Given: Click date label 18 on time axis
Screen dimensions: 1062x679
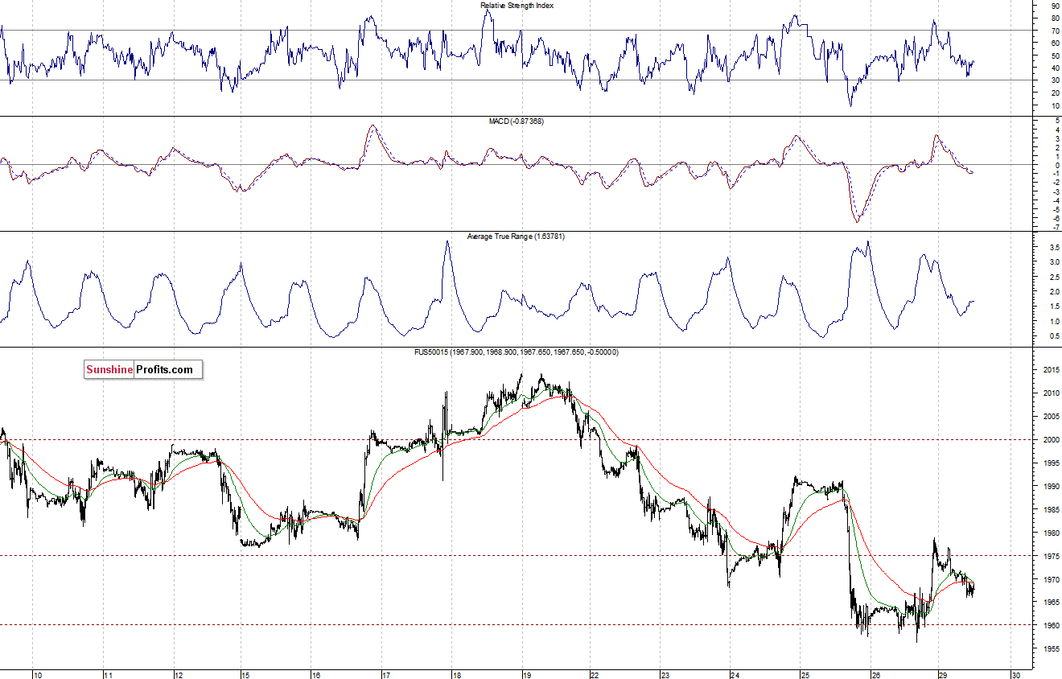Looking at the screenshot, I should [456, 675].
